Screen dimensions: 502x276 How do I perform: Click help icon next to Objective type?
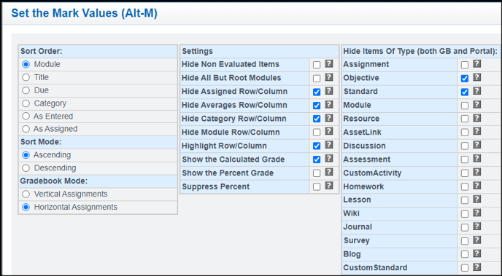point(477,77)
